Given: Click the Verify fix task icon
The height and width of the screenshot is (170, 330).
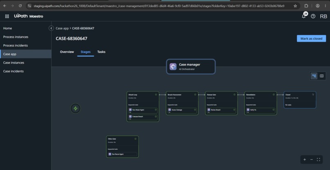Looking at the screenshot, I should coord(248,110).
